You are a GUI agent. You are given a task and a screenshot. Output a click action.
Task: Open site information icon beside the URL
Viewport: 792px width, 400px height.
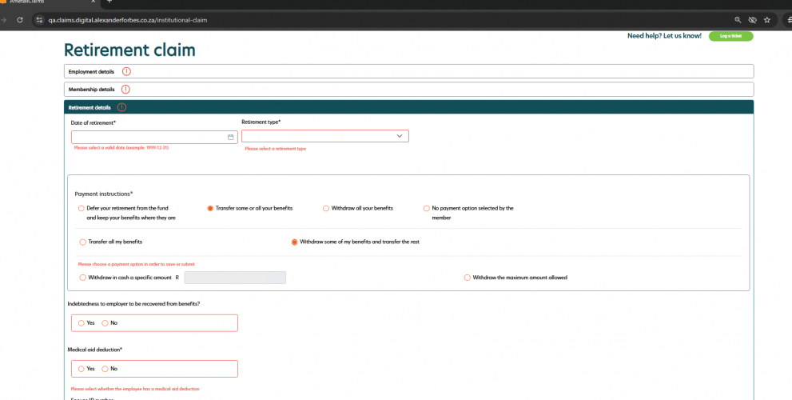point(39,20)
